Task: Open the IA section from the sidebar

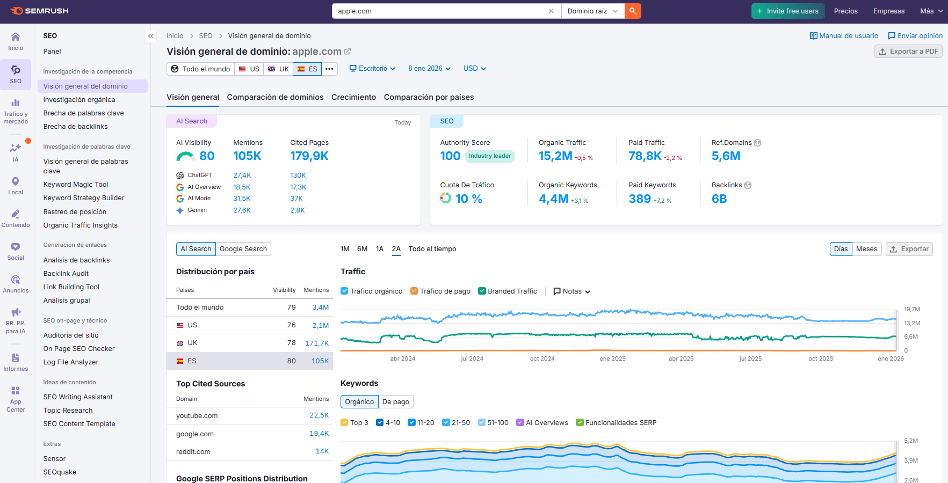Action: (x=16, y=152)
